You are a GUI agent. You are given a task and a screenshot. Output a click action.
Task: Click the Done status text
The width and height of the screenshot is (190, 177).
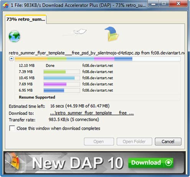[x=50, y=66]
